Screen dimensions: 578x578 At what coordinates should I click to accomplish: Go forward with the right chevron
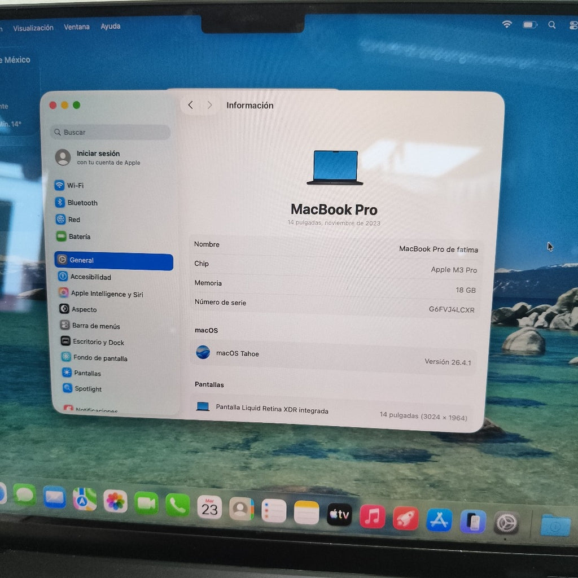coord(209,105)
